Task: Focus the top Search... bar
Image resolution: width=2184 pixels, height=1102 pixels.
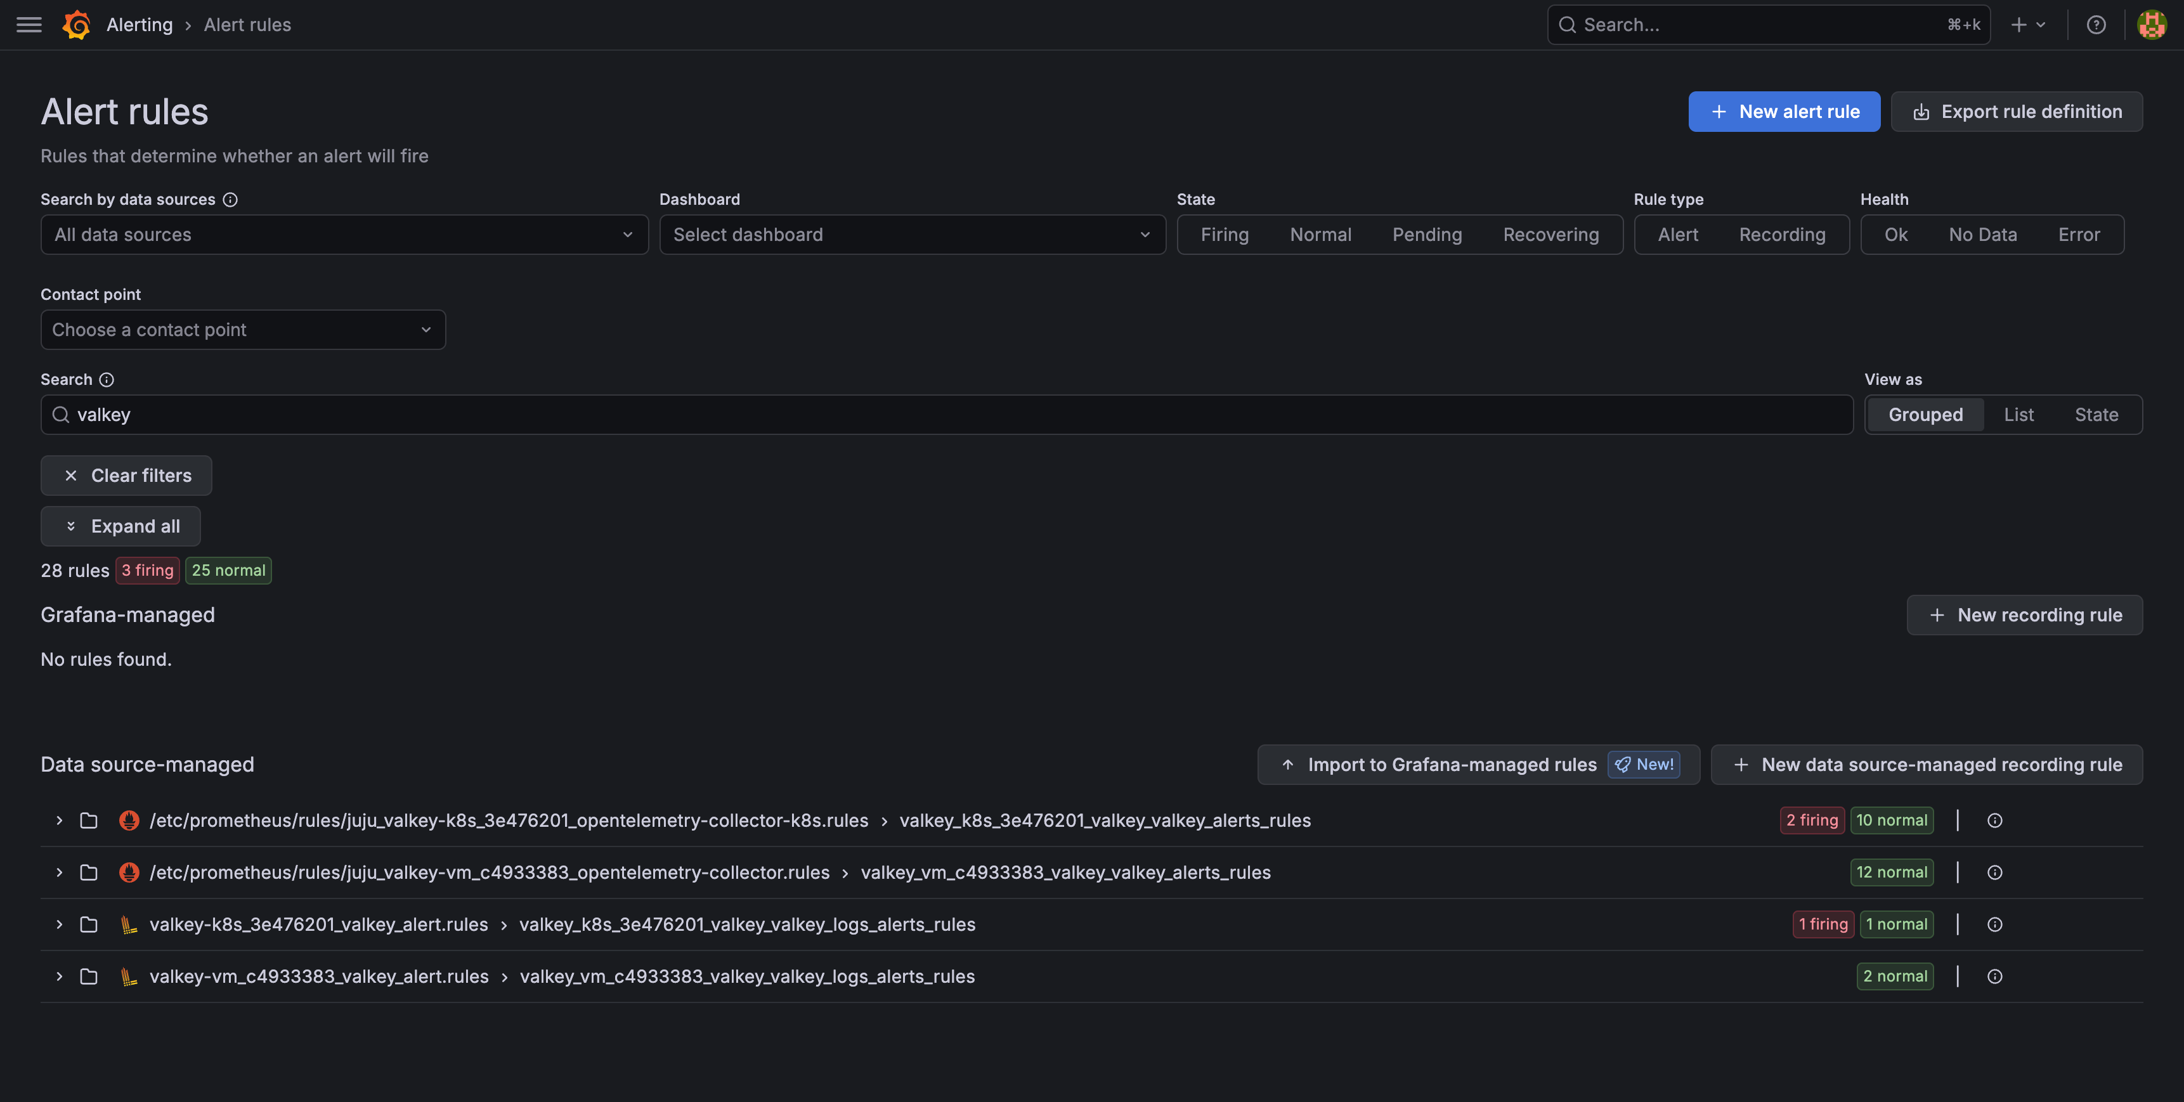Action: (1769, 25)
